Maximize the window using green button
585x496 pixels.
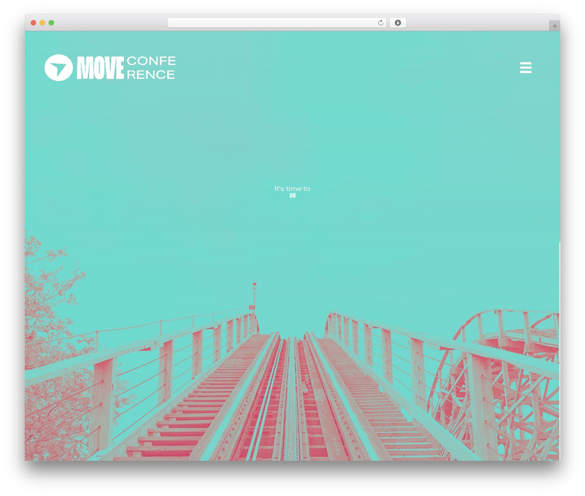click(x=51, y=23)
